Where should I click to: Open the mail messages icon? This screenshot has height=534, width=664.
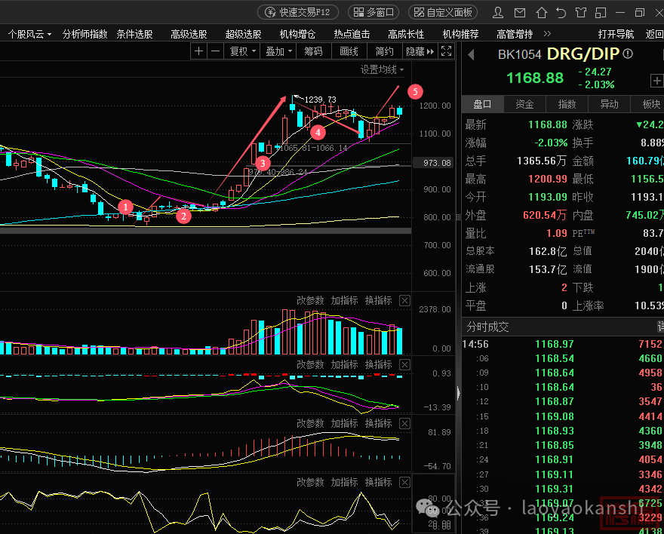[x=520, y=13]
